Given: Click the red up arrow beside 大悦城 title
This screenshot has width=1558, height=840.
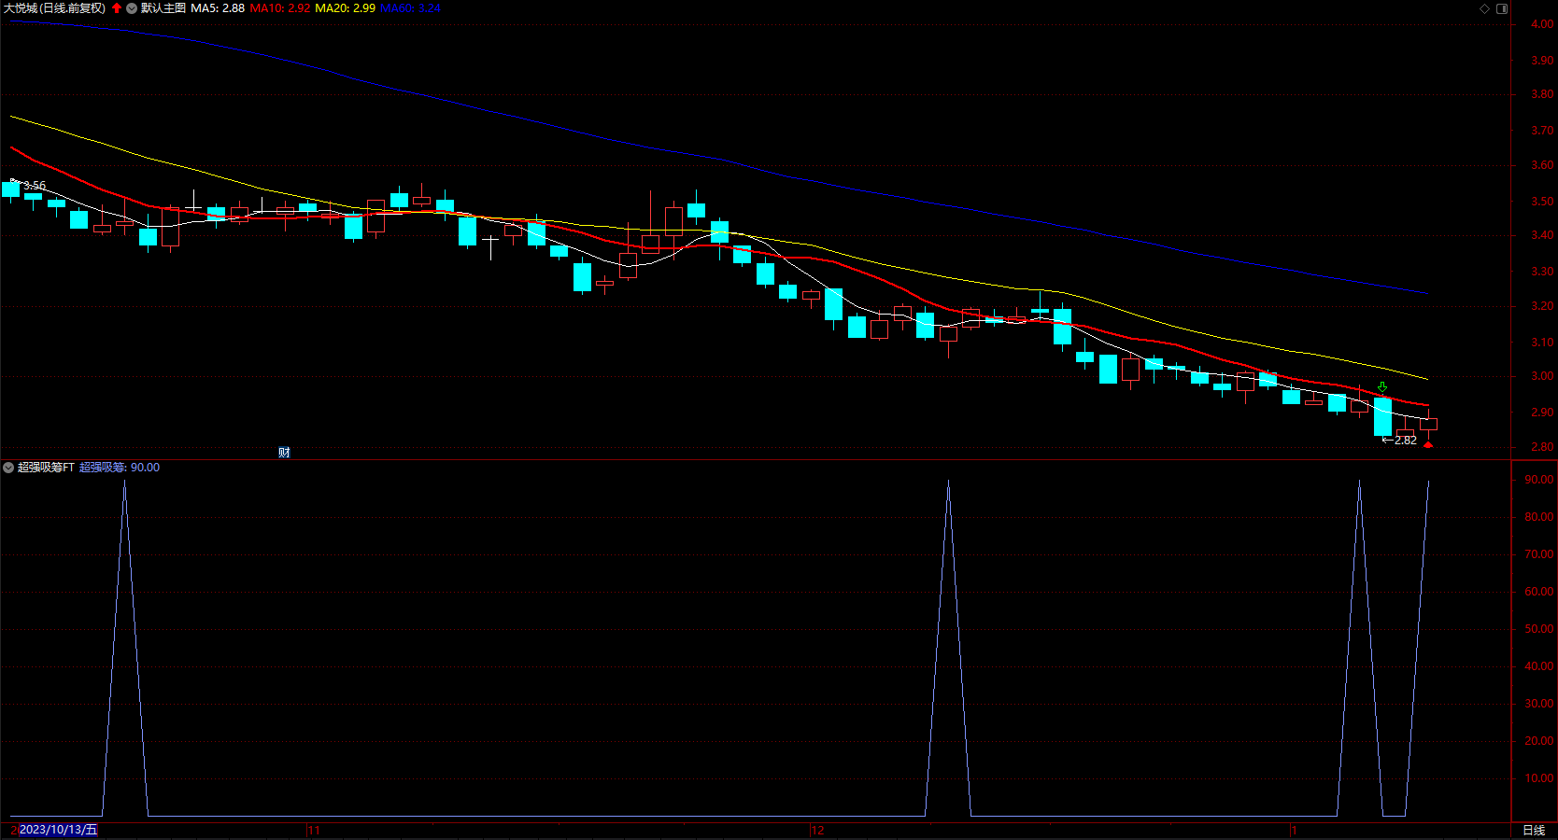Looking at the screenshot, I should click(117, 8).
